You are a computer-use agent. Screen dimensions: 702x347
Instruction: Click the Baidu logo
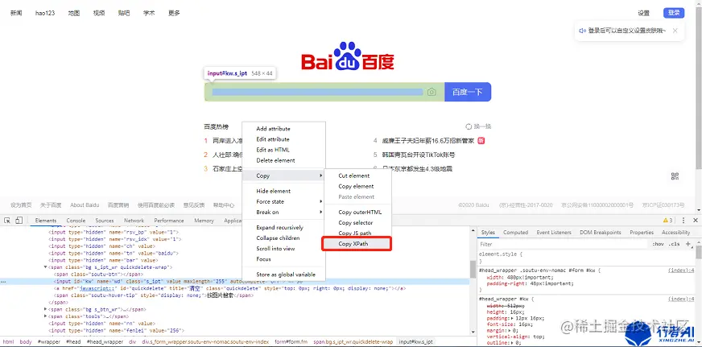click(348, 56)
